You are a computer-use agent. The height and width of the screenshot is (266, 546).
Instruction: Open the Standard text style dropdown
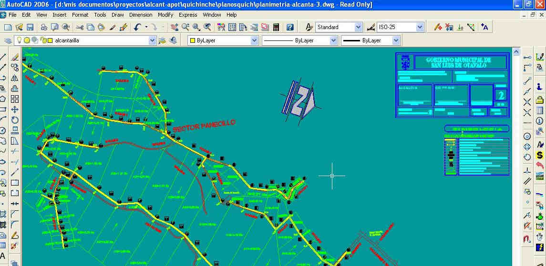(358, 27)
